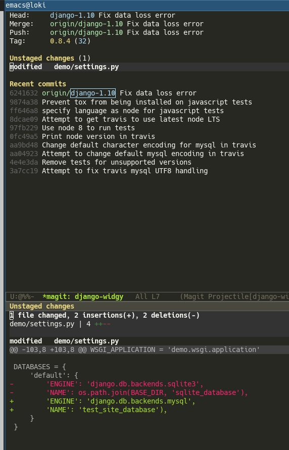This screenshot has height=450, width=289.
Task: Click the boxed django-1.10 branch label
Action: pos(93,93)
